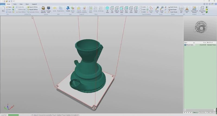
Task: Check the Y AXIS checkbox
Action: coord(141,9)
